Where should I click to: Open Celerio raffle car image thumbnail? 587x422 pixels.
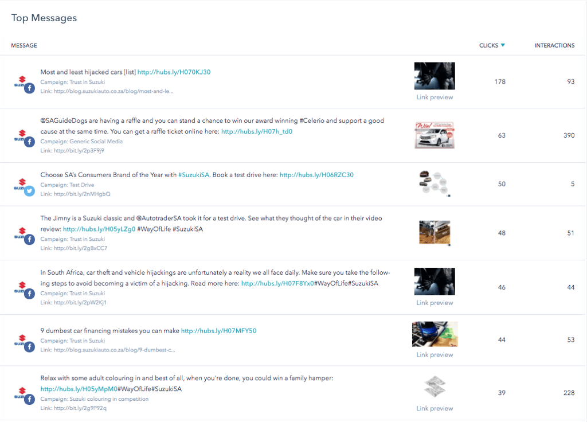pyautogui.click(x=435, y=135)
